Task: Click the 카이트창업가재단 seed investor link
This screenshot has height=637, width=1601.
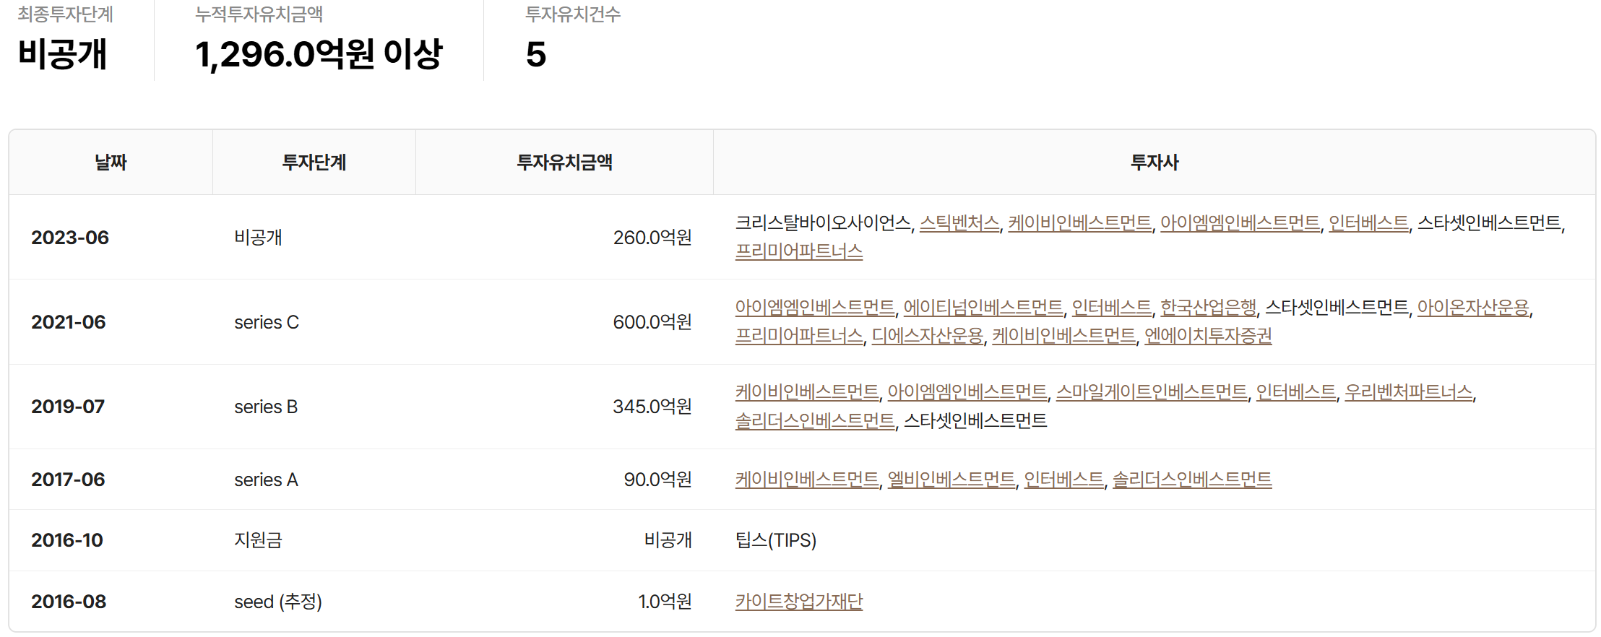Action: click(798, 602)
